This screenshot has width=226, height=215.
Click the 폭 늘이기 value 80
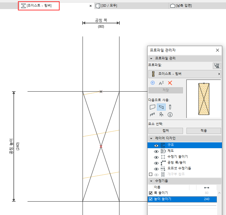click(207, 193)
